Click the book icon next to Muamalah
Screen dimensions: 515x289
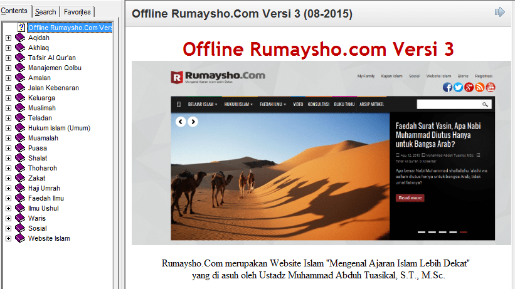[x=20, y=138]
